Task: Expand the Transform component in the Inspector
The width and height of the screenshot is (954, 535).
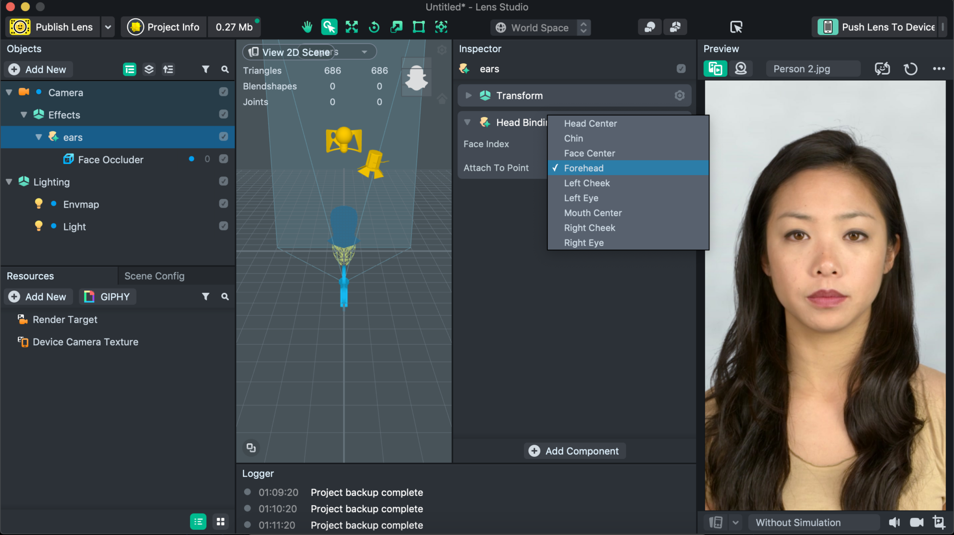Action: pos(468,95)
